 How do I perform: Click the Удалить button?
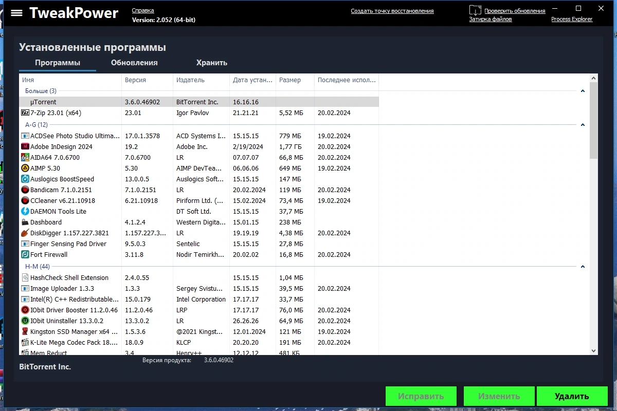click(x=572, y=396)
